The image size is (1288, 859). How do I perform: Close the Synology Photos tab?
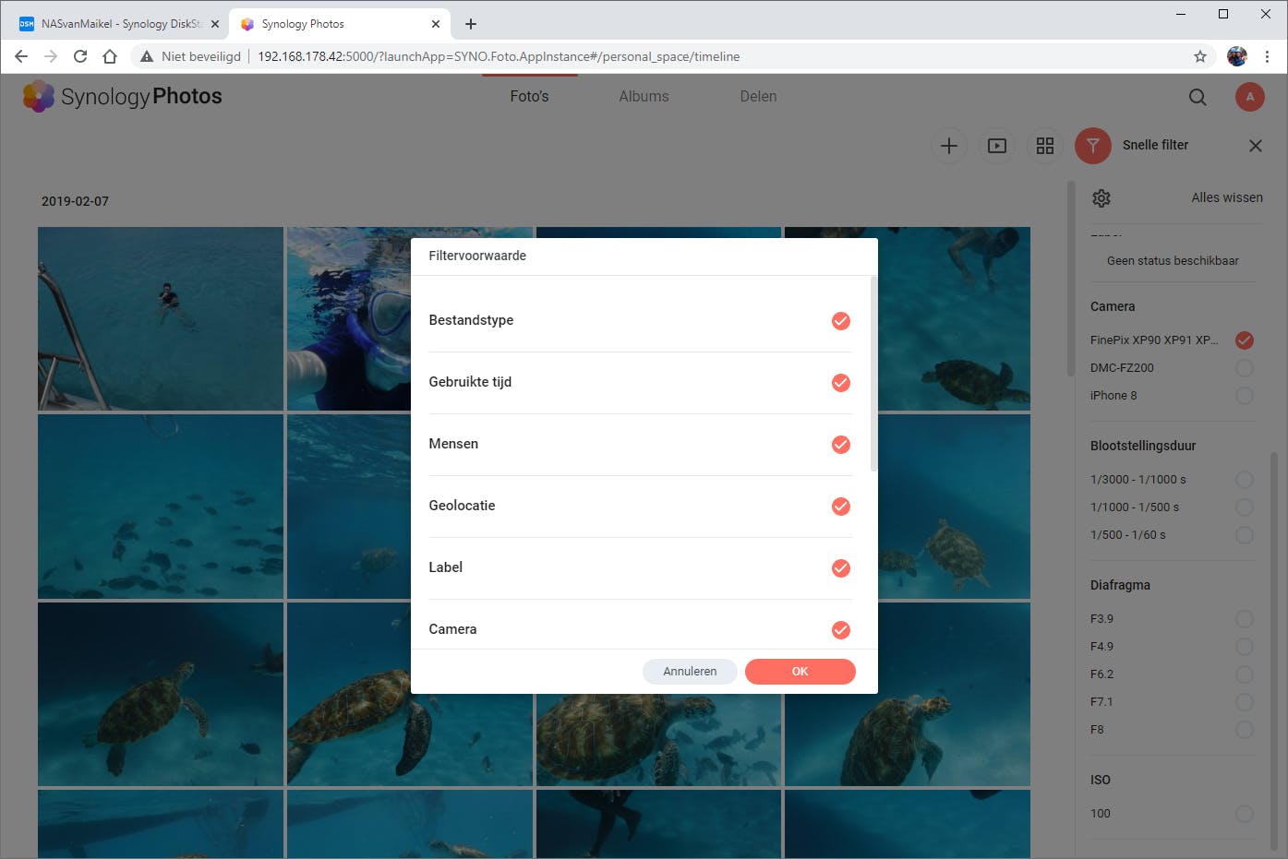tap(436, 24)
